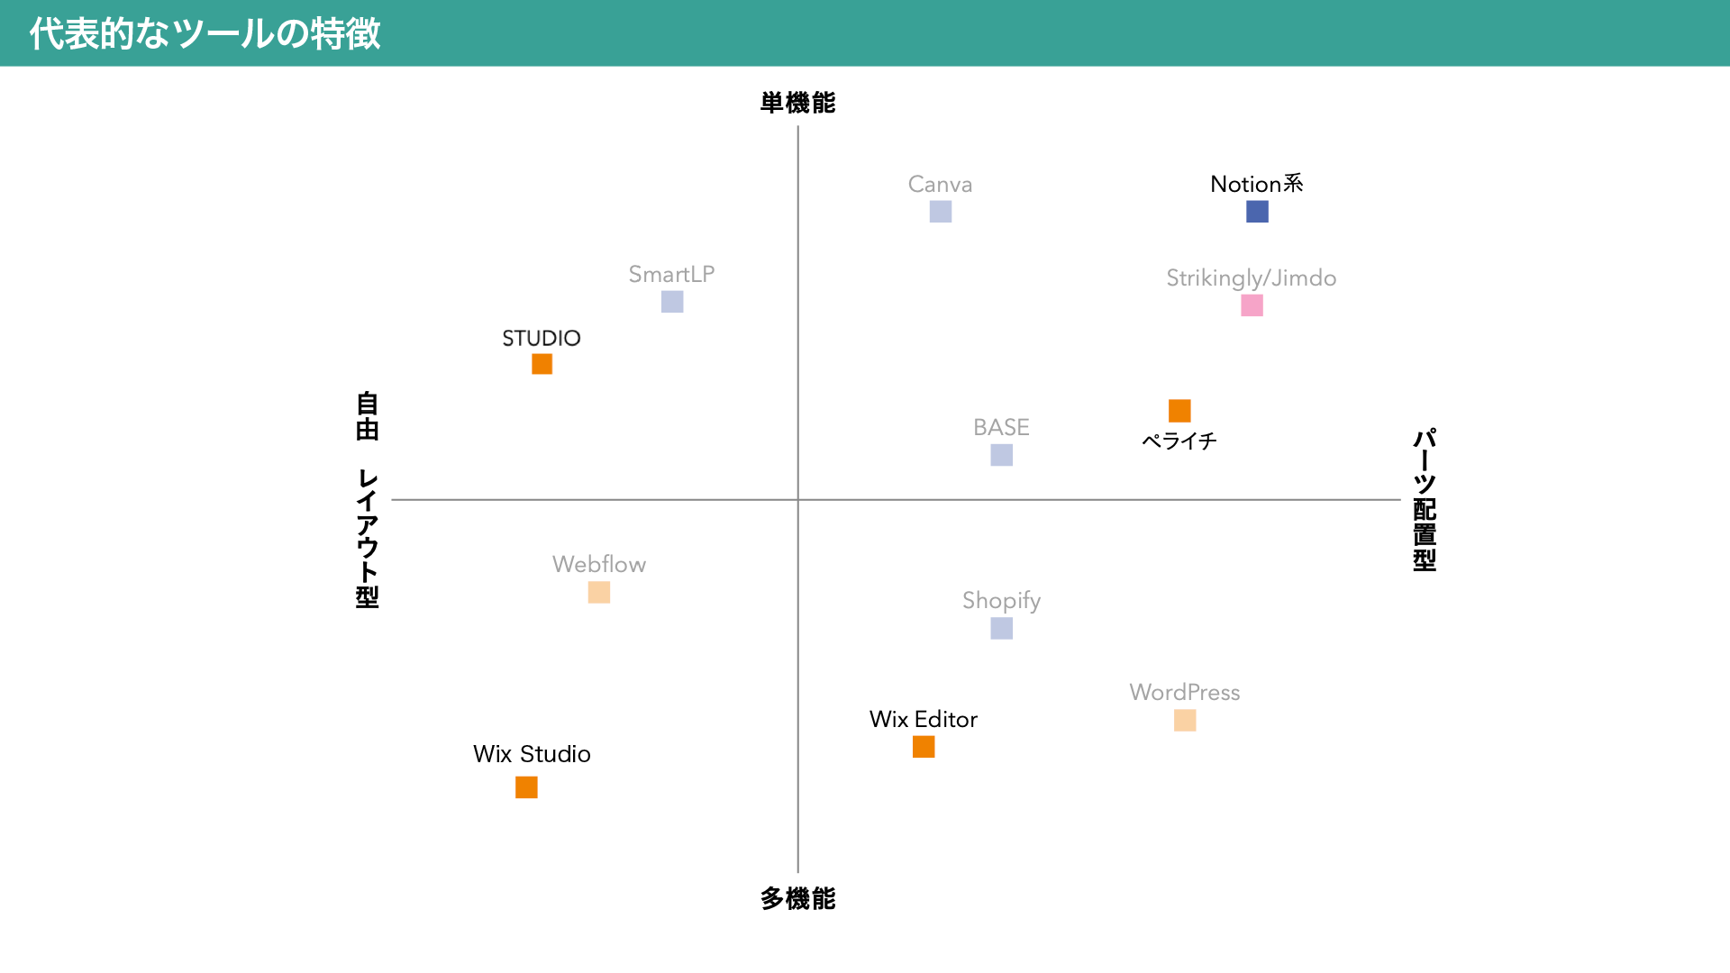Click the orange Wix Studio square
The width and height of the screenshot is (1730, 973).
526,787
